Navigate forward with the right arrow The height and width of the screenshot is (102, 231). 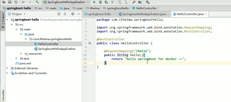[x=30, y=2]
